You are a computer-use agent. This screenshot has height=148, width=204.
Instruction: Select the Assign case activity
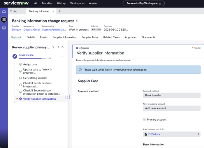30,64
